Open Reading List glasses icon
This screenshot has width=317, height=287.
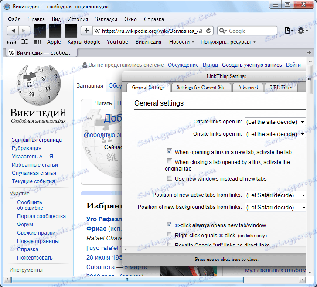pos(11,42)
